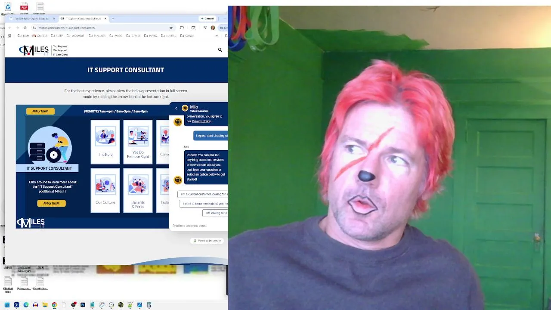Viewport: 551px width, 310px height.
Task: Open the Our Culture card
Action: (x=105, y=190)
